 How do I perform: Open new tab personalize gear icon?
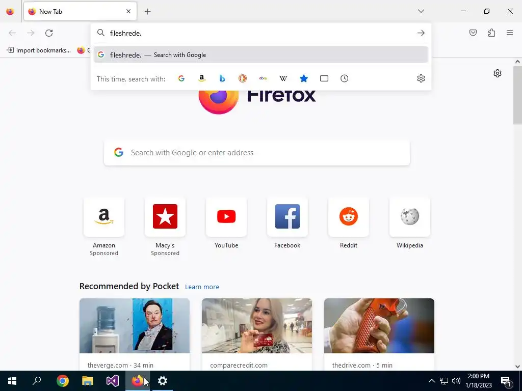(x=498, y=73)
